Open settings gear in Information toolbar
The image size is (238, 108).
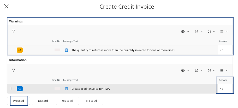click(x=183, y=70)
